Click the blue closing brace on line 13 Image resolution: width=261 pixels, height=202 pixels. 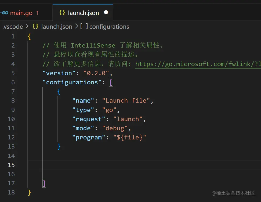pos(59,147)
